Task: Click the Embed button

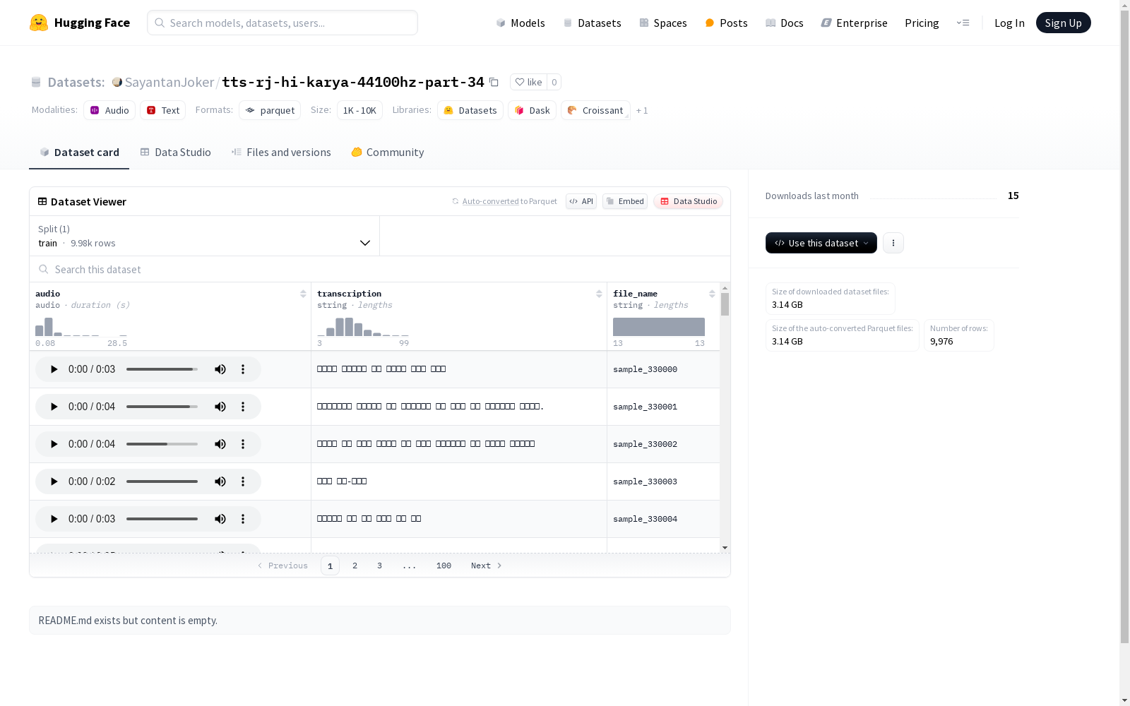Action: [x=625, y=201]
